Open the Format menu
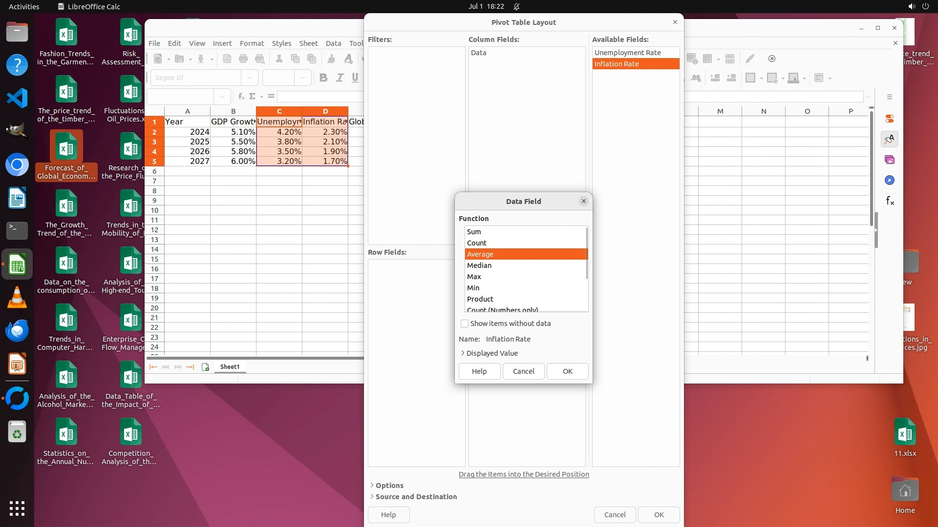938x527 pixels. [252, 43]
